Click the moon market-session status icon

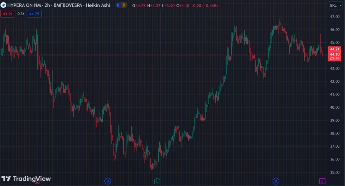[x=118, y=5]
